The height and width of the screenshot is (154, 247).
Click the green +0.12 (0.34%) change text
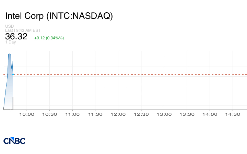49,38
